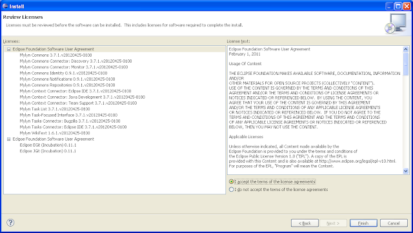Viewport: 413px width, 233px height.
Task: Go to the previous page with Back
Action: click(305, 223)
